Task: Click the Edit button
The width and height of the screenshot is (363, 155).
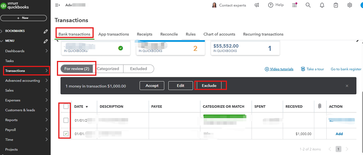Action: [181, 86]
